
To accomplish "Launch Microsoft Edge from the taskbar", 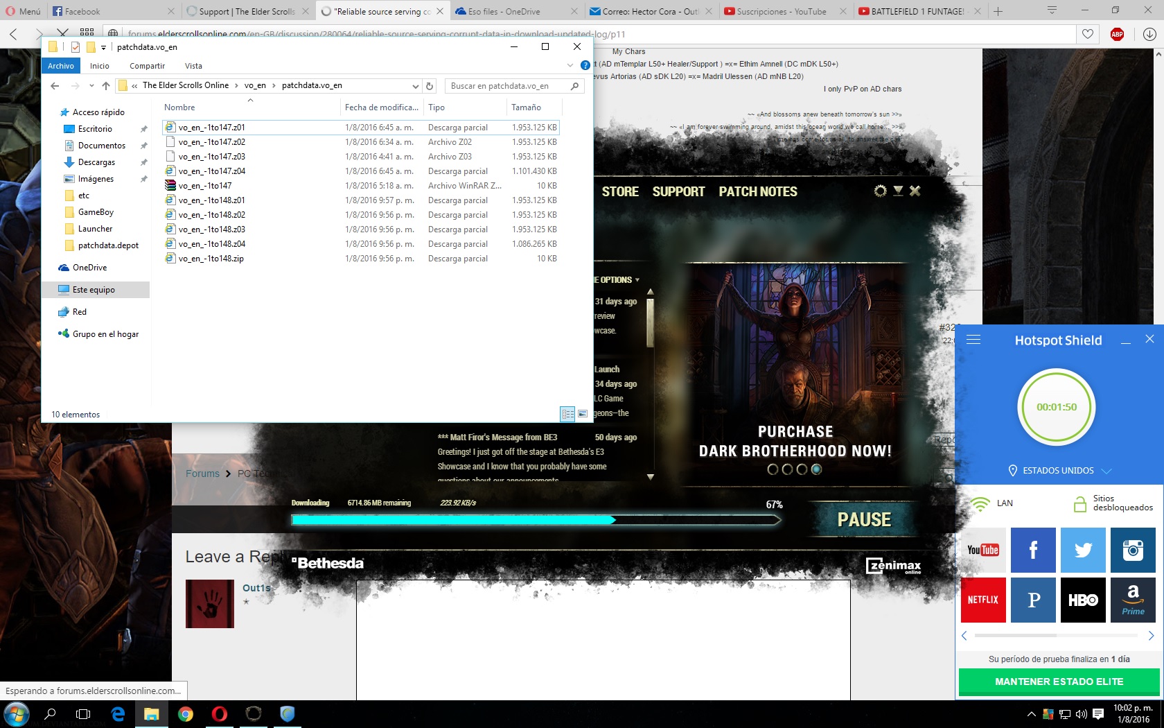I will 118,713.
